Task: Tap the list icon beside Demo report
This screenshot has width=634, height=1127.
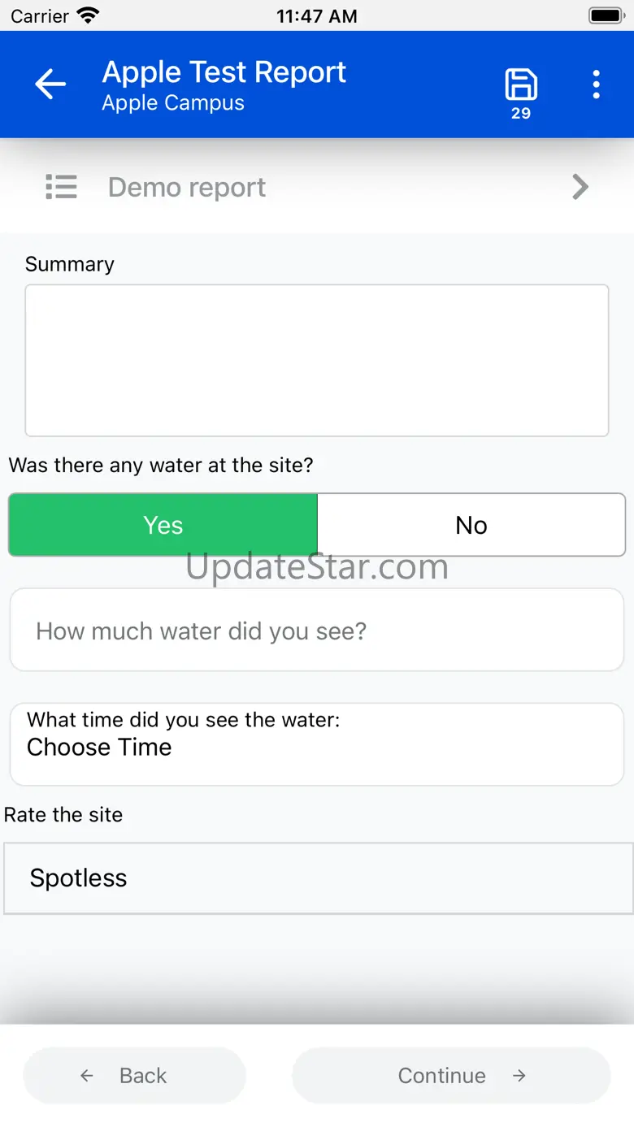Action: pyautogui.click(x=61, y=187)
